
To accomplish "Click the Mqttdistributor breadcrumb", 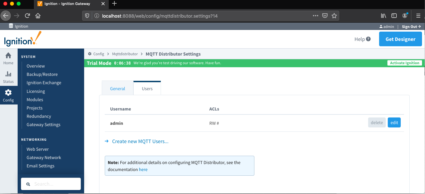I will click(x=125, y=54).
